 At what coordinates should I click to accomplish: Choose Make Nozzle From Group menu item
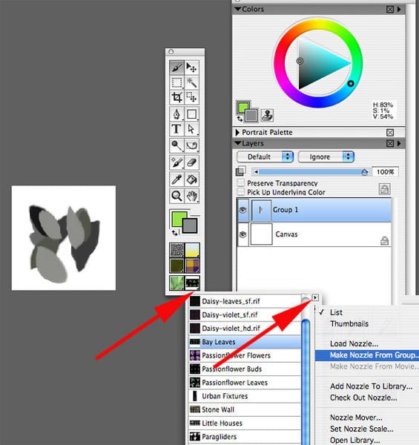pos(367,355)
